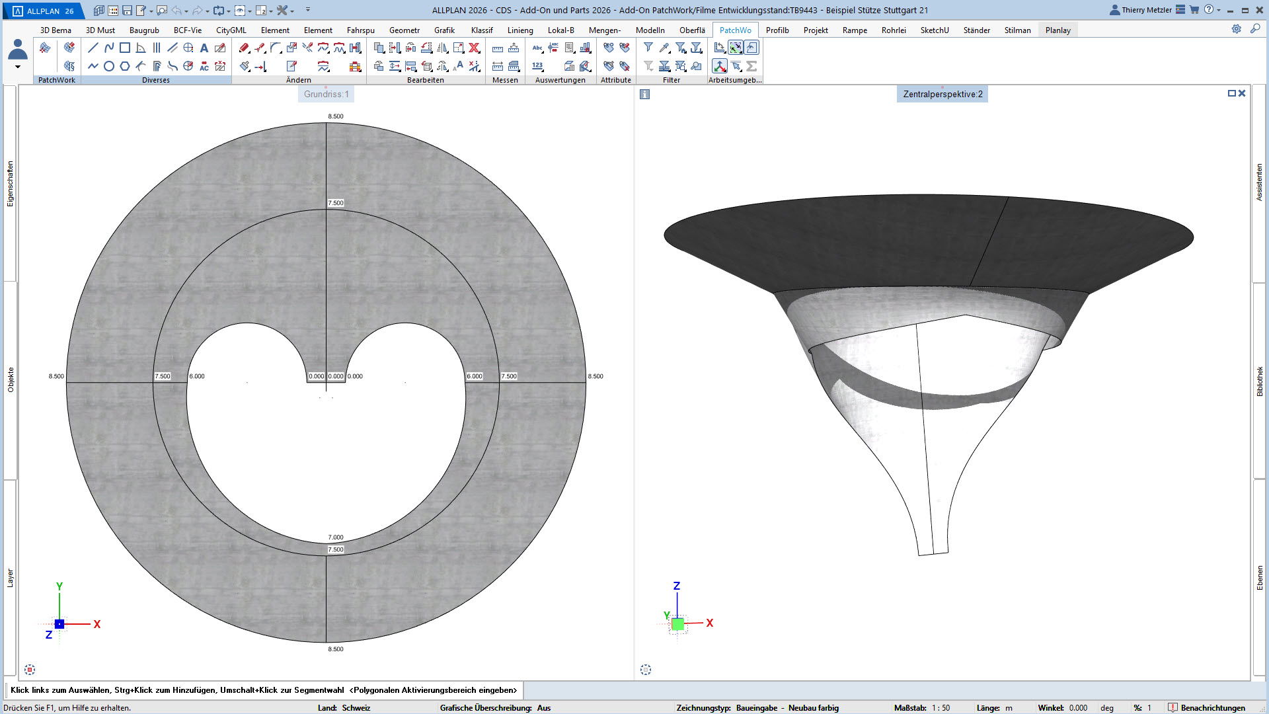1269x714 pixels.
Task: Switch to the Profilb ribbon tab
Action: pos(777,30)
